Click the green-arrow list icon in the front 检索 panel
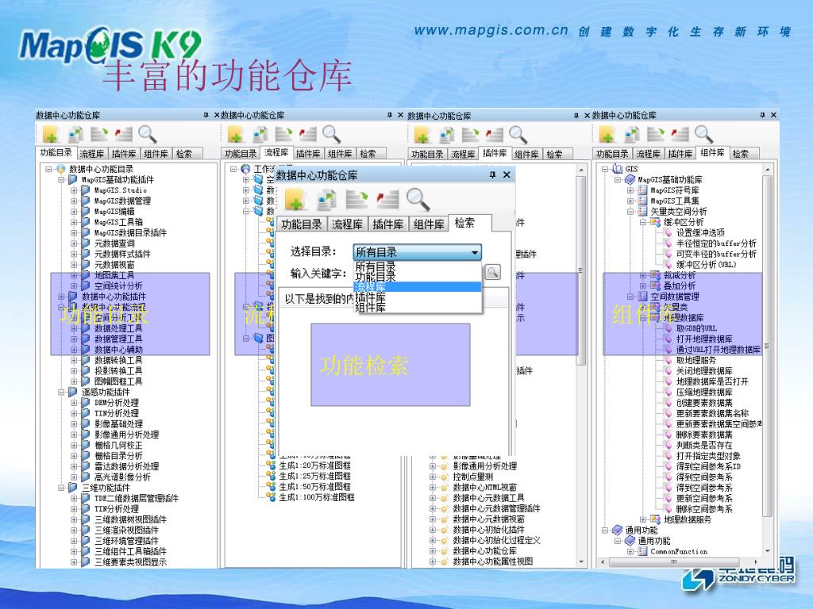813x609 pixels. [356, 199]
